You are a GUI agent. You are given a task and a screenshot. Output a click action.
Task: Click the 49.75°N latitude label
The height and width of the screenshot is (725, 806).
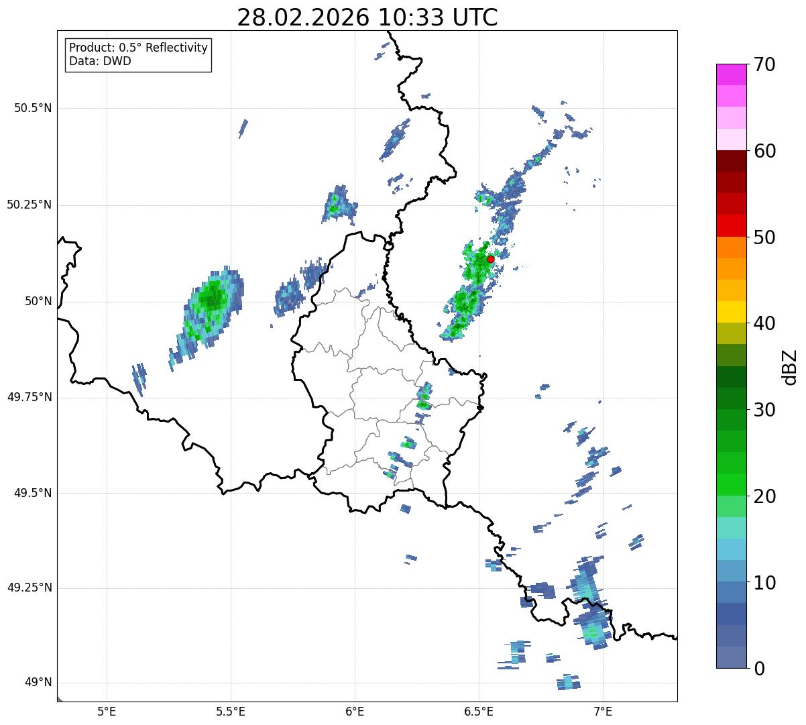pos(30,397)
